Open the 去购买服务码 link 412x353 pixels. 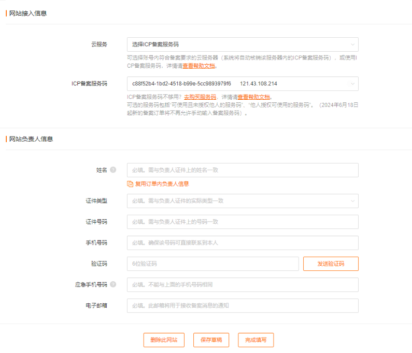[x=200, y=97]
